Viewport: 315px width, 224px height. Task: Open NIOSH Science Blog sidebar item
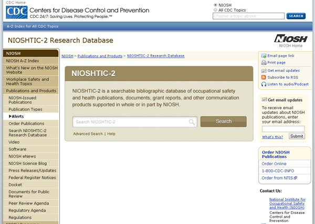pos(31,163)
